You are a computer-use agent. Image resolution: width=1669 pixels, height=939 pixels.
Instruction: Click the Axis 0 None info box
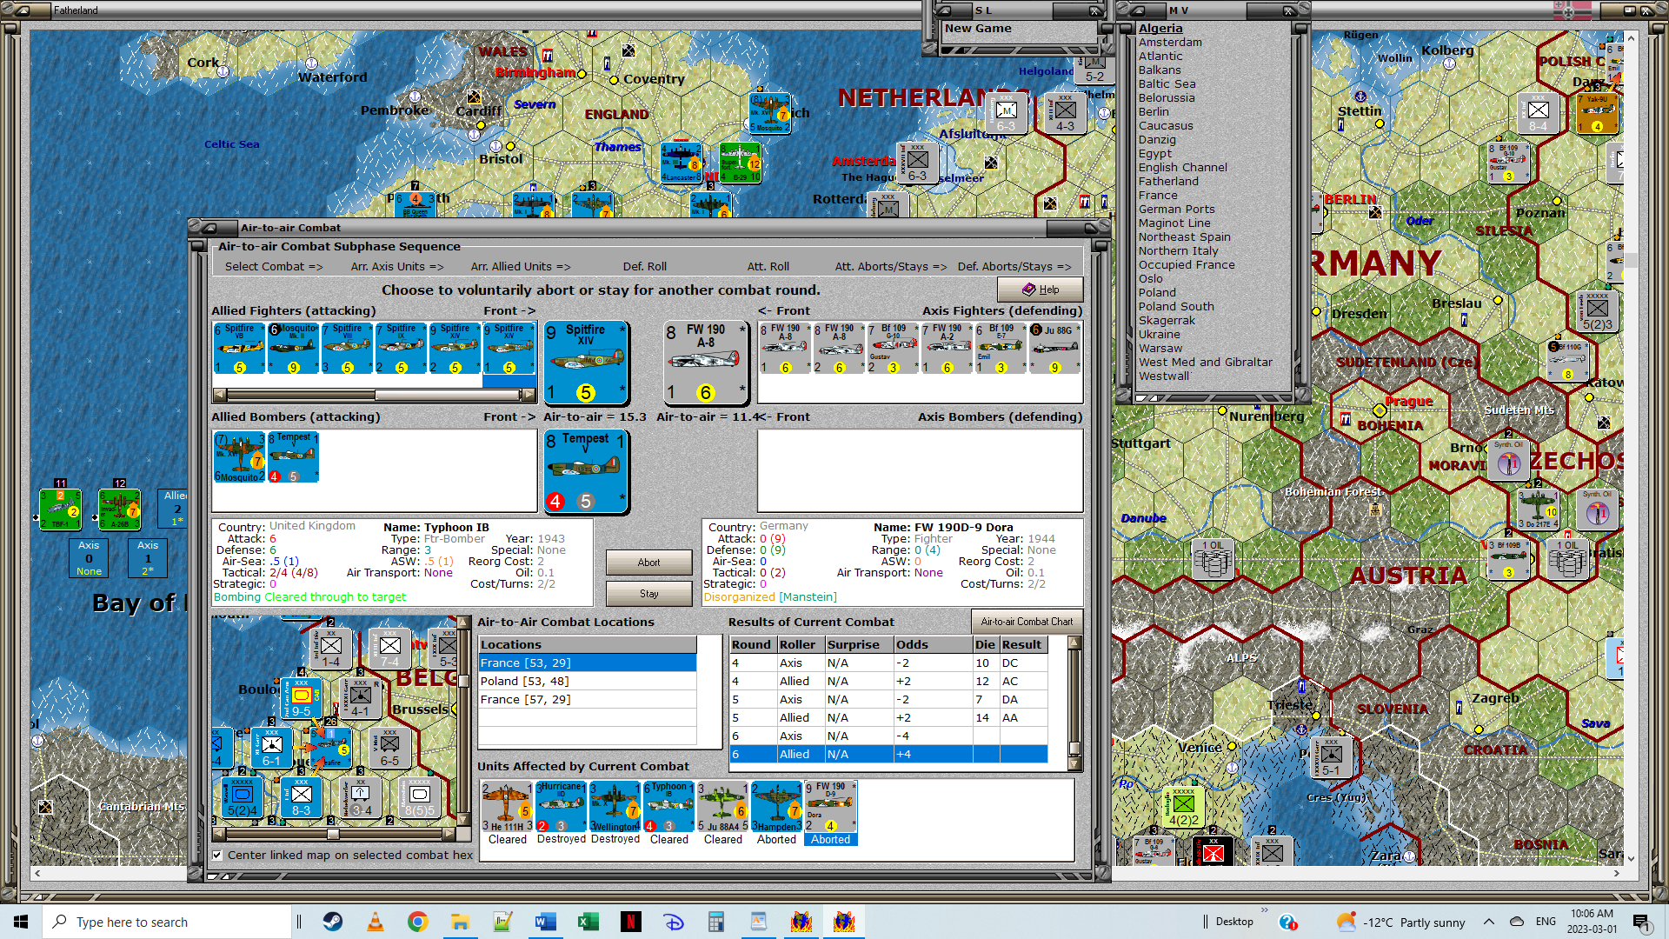click(89, 558)
